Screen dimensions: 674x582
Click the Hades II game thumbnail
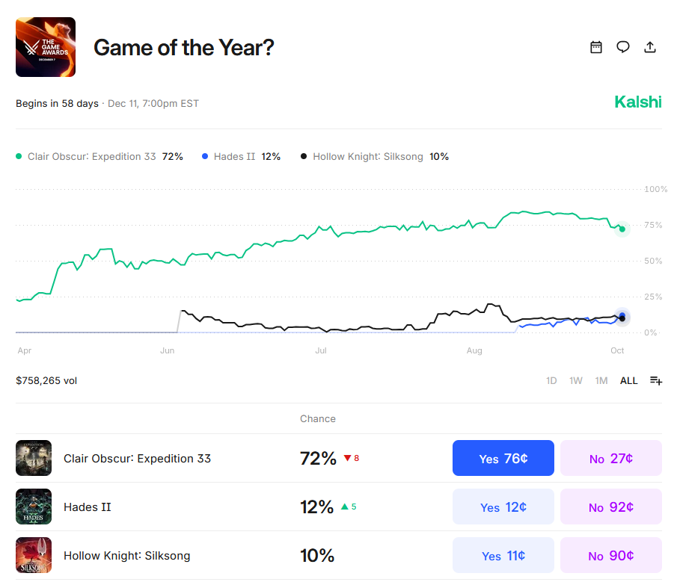(x=34, y=507)
